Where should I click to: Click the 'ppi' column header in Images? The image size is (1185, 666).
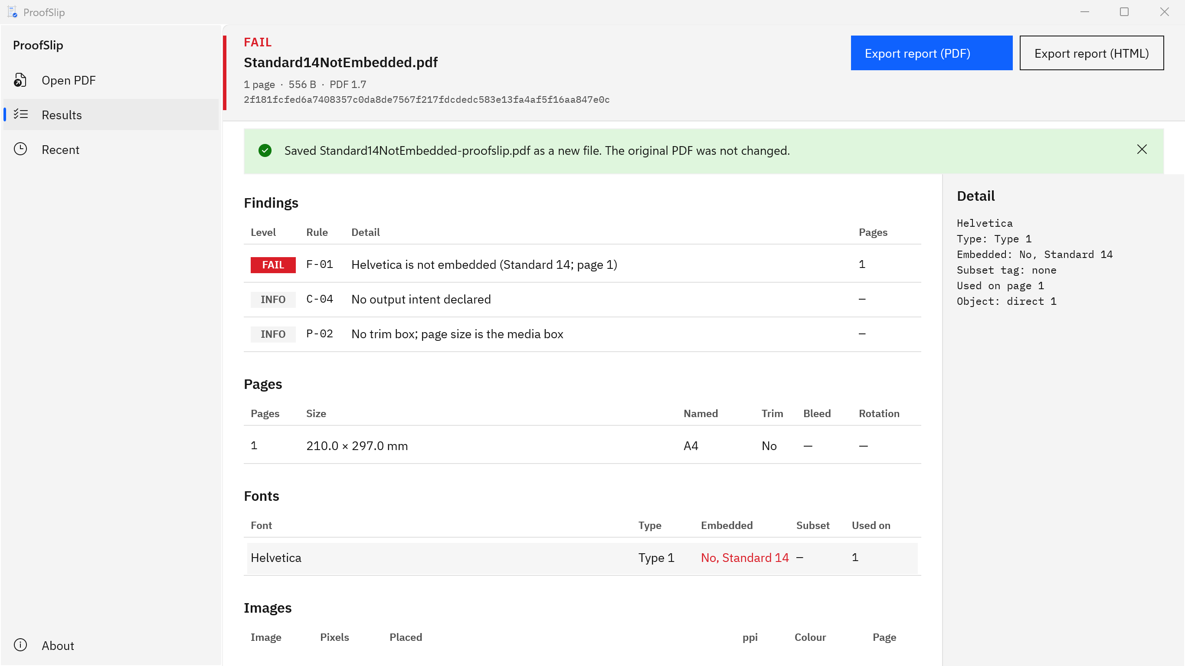pyautogui.click(x=750, y=637)
